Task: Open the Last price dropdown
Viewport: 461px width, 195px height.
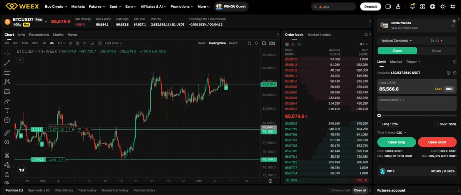Action: (114, 43)
